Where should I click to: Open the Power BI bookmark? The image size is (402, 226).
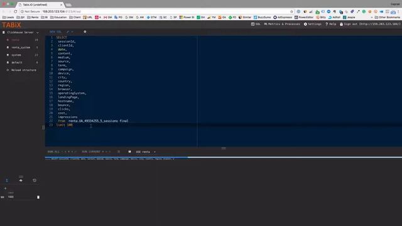(187, 18)
